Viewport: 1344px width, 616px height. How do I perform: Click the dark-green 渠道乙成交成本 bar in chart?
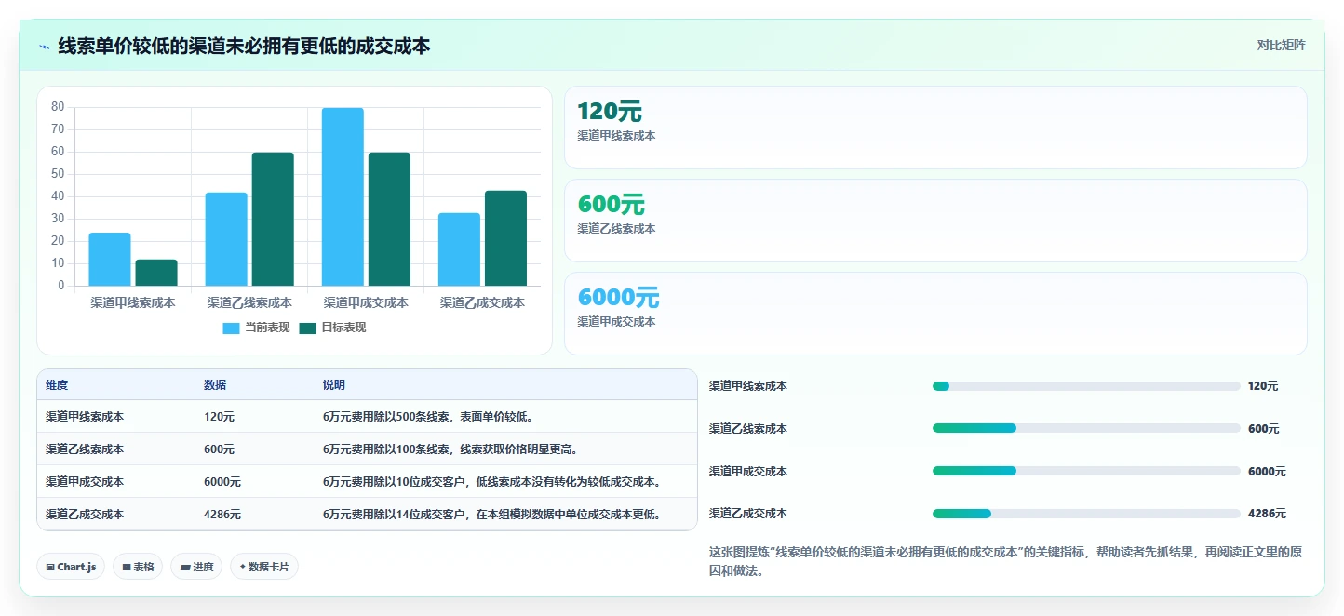pyautogui.click(x=505, y=238)
